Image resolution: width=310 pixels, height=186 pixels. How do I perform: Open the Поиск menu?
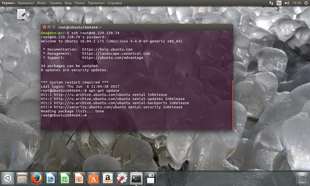tap(79, 3)
